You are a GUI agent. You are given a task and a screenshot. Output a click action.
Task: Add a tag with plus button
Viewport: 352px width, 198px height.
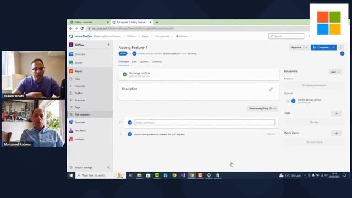tap(336, 113)
